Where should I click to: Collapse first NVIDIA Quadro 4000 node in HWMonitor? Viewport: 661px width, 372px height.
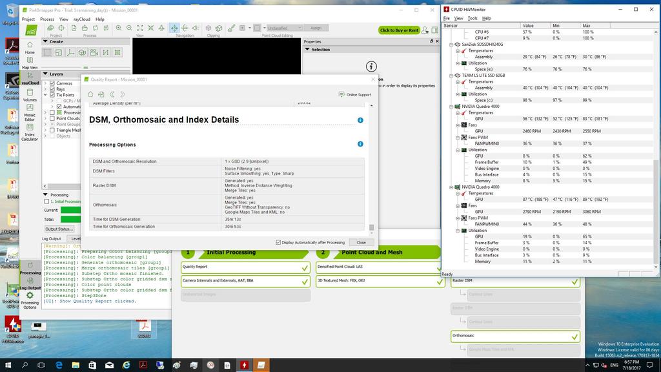(x=451, y=107)
